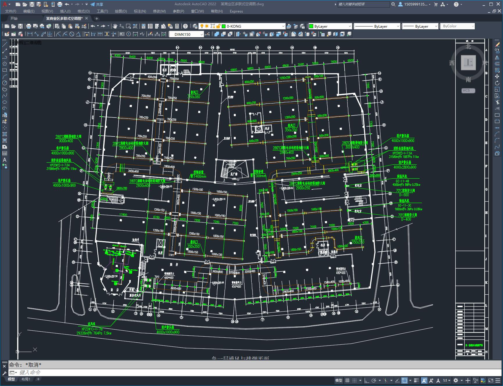
Task: Switch to the 布局1 layout tab
Action: 26,379
